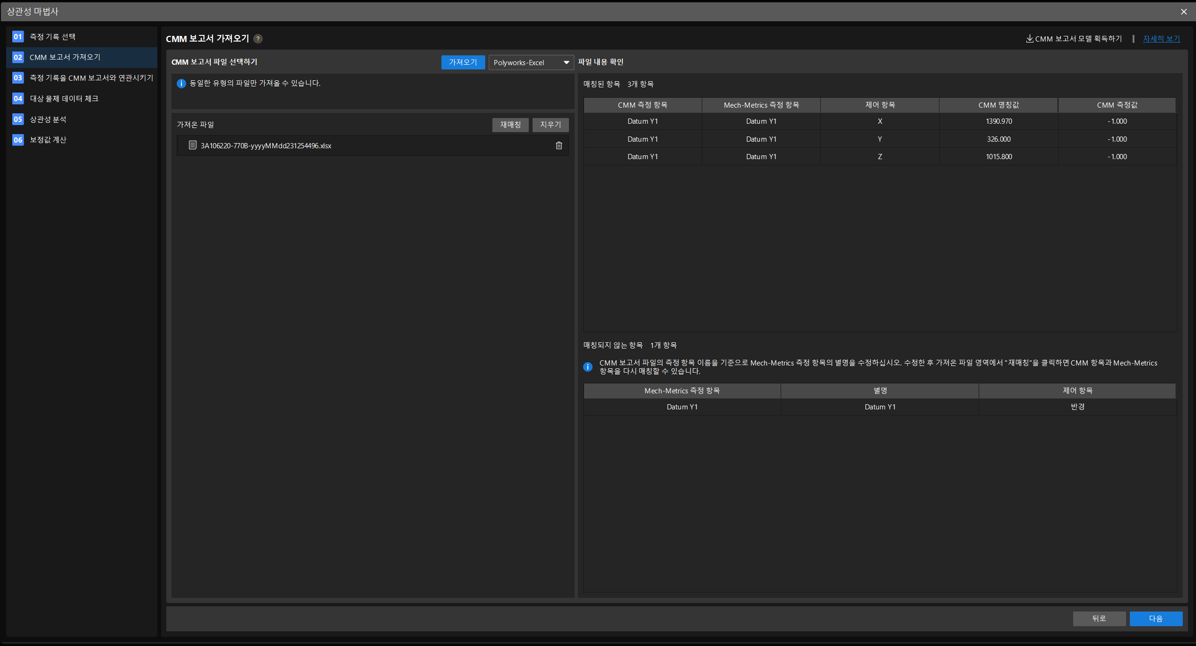Click the download icon of CMM 보고서 모델 획득하기
The height and width of the screenshot is (646, 1196).
coord(1029,39)
